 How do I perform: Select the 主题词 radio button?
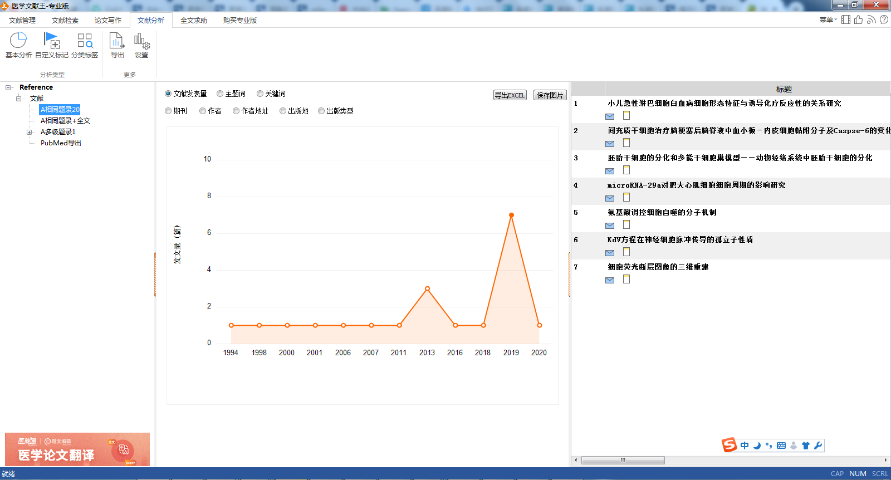tap(220, 94)
